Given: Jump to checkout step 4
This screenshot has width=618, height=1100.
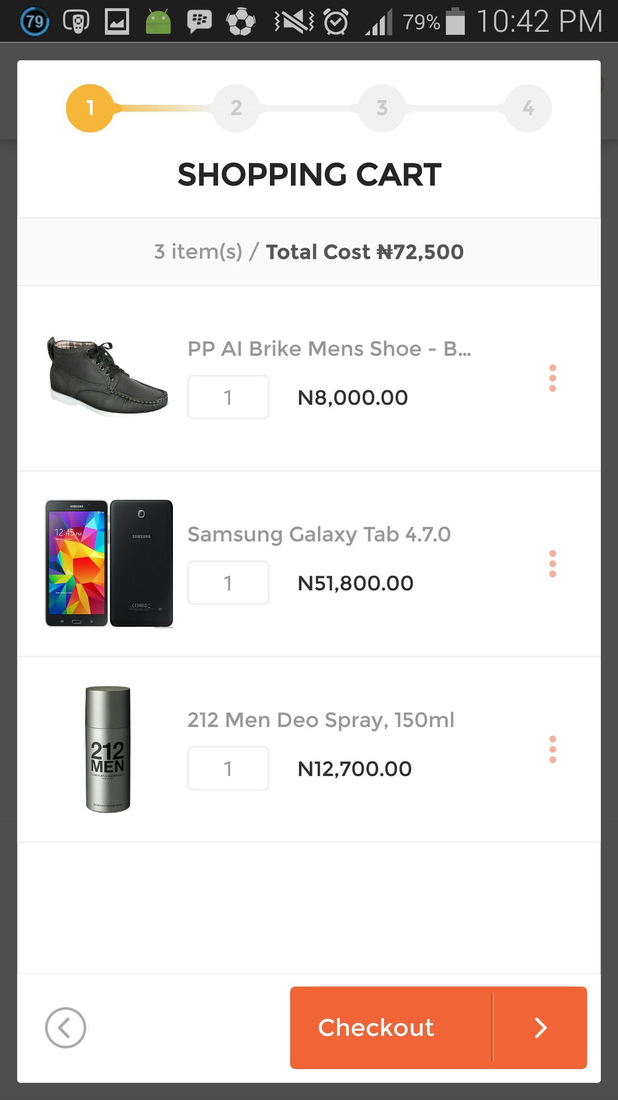Looking at the screenshot, I should (528, 108).
